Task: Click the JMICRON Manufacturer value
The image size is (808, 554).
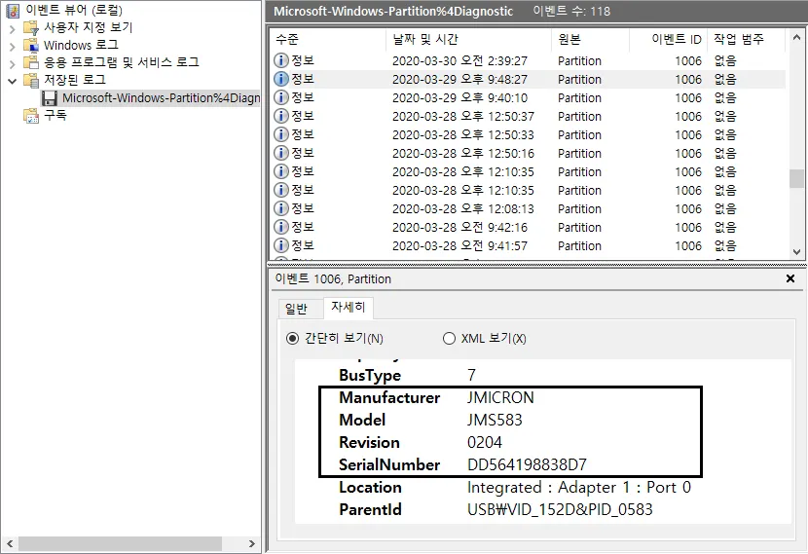Action: point(500,397)
